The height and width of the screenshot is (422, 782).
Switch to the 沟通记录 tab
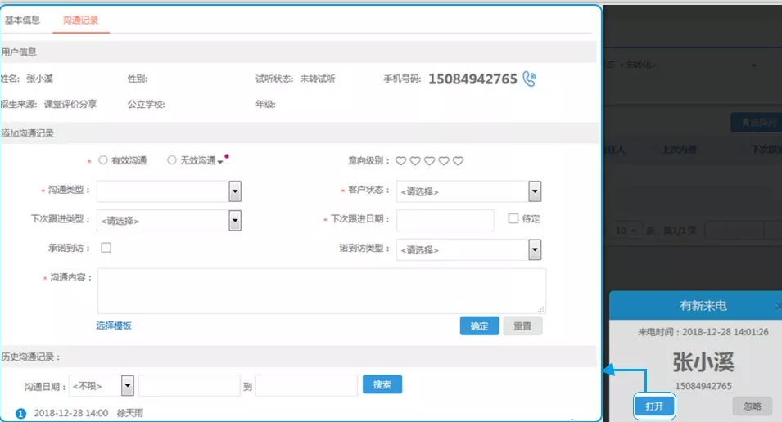pos(81,20)
